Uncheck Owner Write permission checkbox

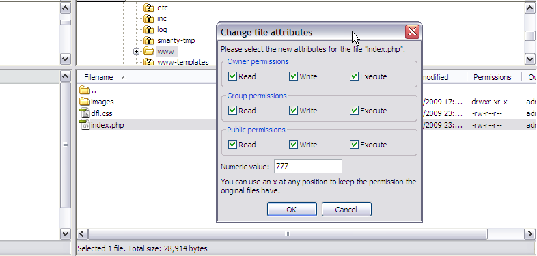coord(293,76)
